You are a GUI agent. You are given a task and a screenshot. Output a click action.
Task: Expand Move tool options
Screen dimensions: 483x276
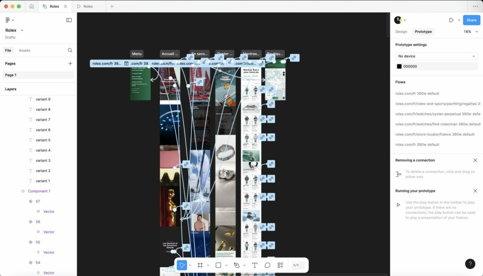pos(190,265)
